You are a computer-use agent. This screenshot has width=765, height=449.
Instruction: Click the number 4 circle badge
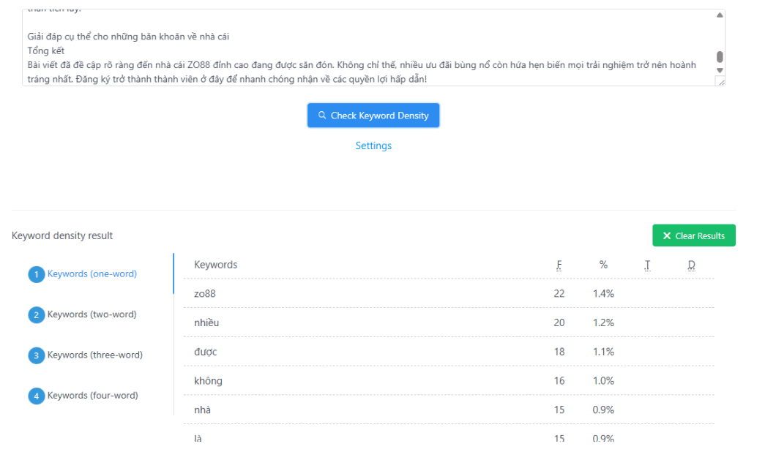pyautogui.click(x=37, y=396)
